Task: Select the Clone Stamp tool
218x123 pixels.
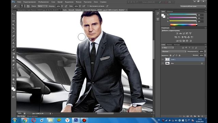Action: click(14, 43)
